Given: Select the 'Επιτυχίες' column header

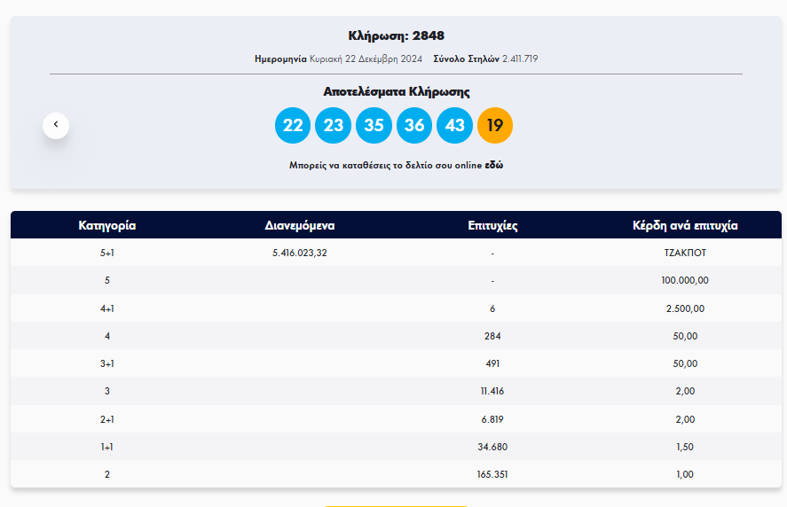Looking at the screenshot, I should (x=492, y=226).
